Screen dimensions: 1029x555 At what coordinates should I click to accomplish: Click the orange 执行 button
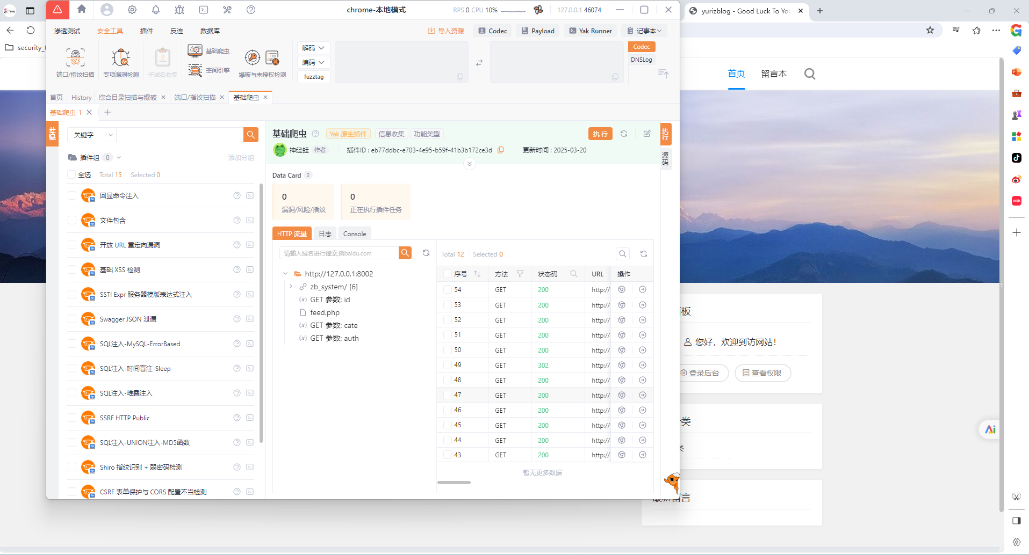600,134
